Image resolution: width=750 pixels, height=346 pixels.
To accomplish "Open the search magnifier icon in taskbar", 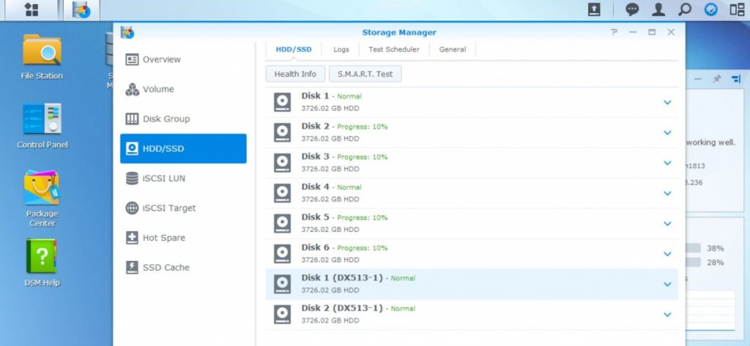I will click(x=685, y=10).
